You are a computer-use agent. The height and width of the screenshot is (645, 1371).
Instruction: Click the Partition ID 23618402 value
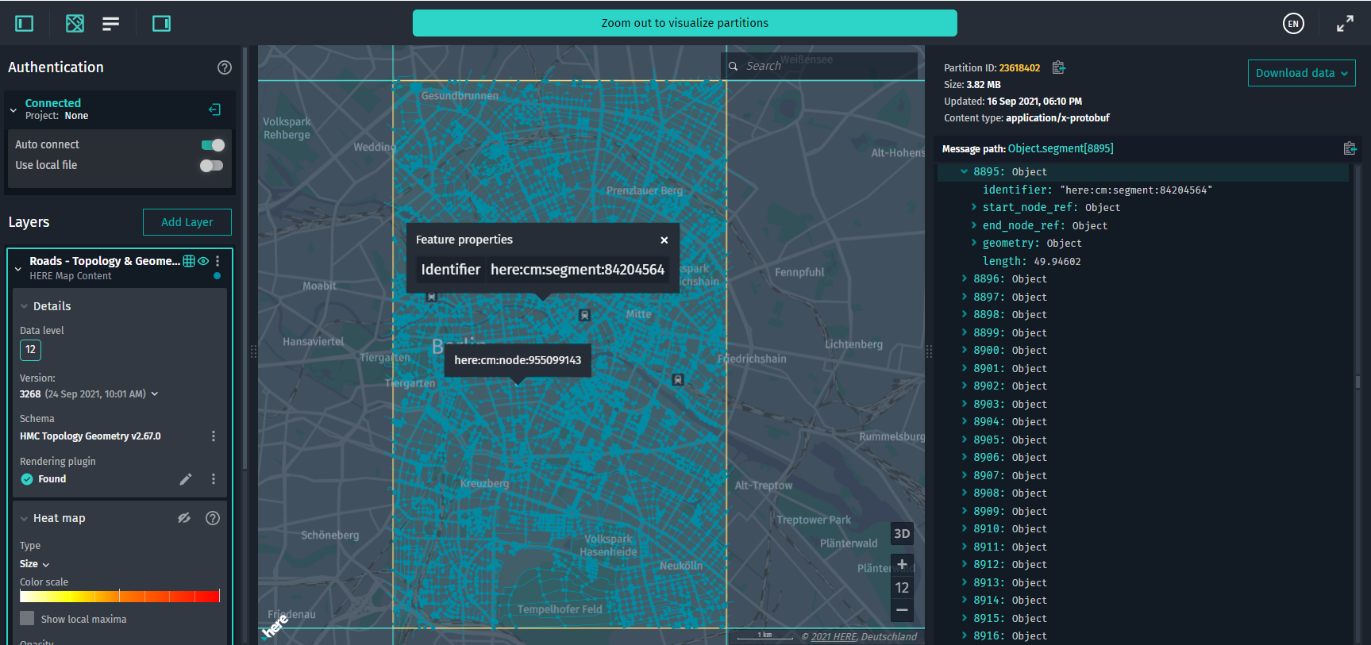1019,68
